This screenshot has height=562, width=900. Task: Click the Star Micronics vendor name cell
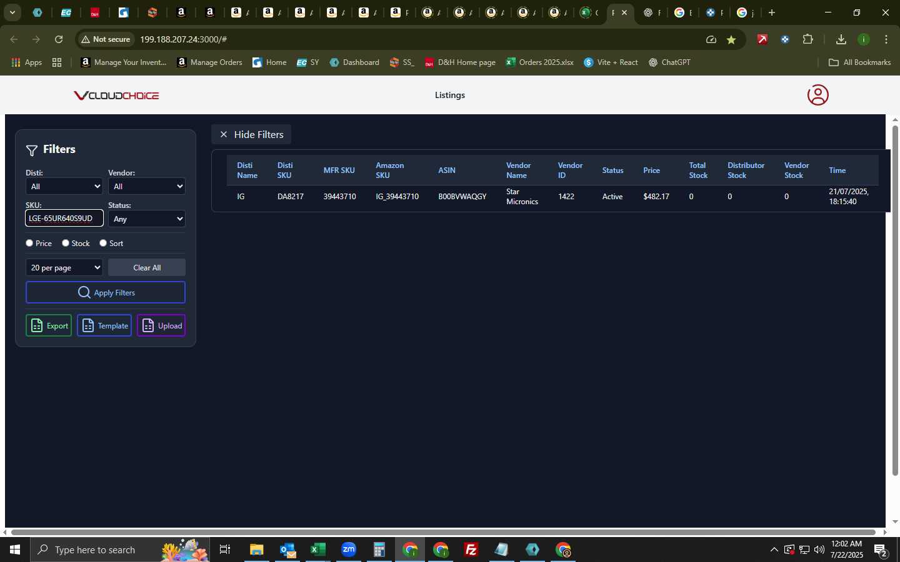[x=522, y=197]
